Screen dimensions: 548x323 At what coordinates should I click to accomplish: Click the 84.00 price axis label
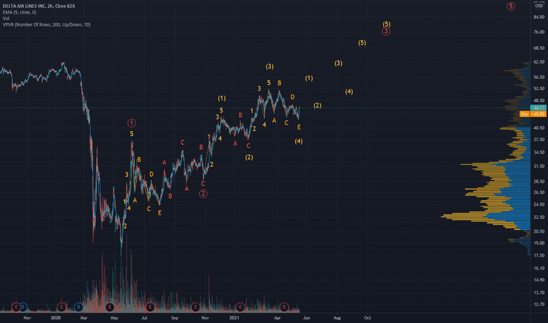[x=539, y=17]
